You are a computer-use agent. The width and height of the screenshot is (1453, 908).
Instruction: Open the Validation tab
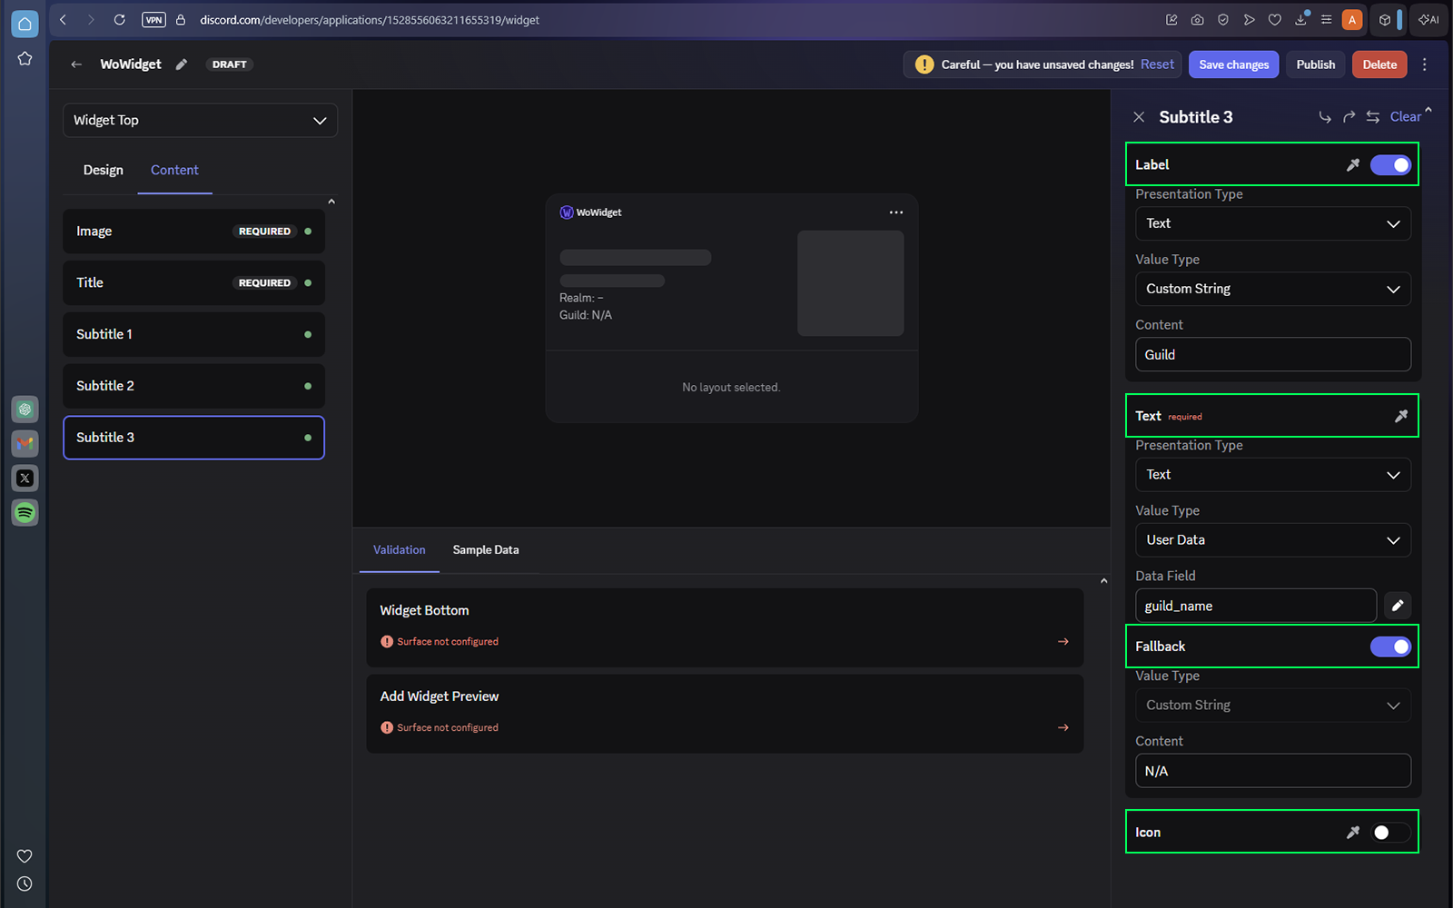pos(400,550)
